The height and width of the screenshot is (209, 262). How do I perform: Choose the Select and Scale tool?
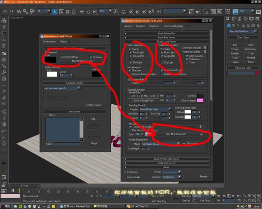click(x=95, y=11)
